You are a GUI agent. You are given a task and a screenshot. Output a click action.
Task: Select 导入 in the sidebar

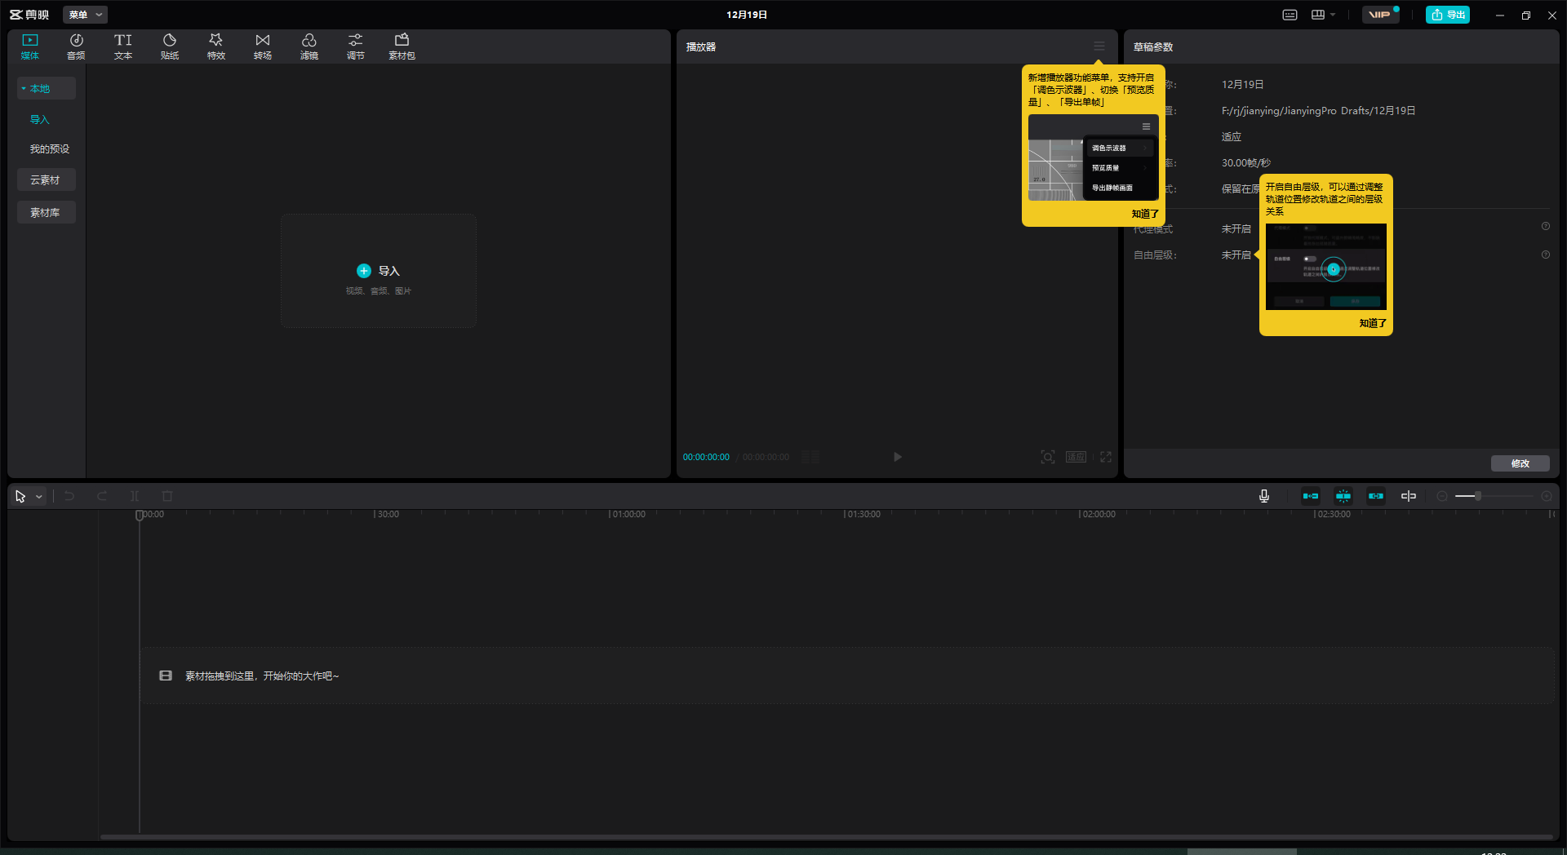(x=40, y=119)
